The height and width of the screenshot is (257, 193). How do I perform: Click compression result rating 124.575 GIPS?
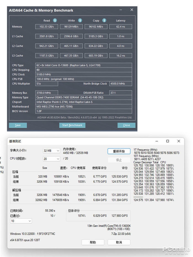[120, 182]
